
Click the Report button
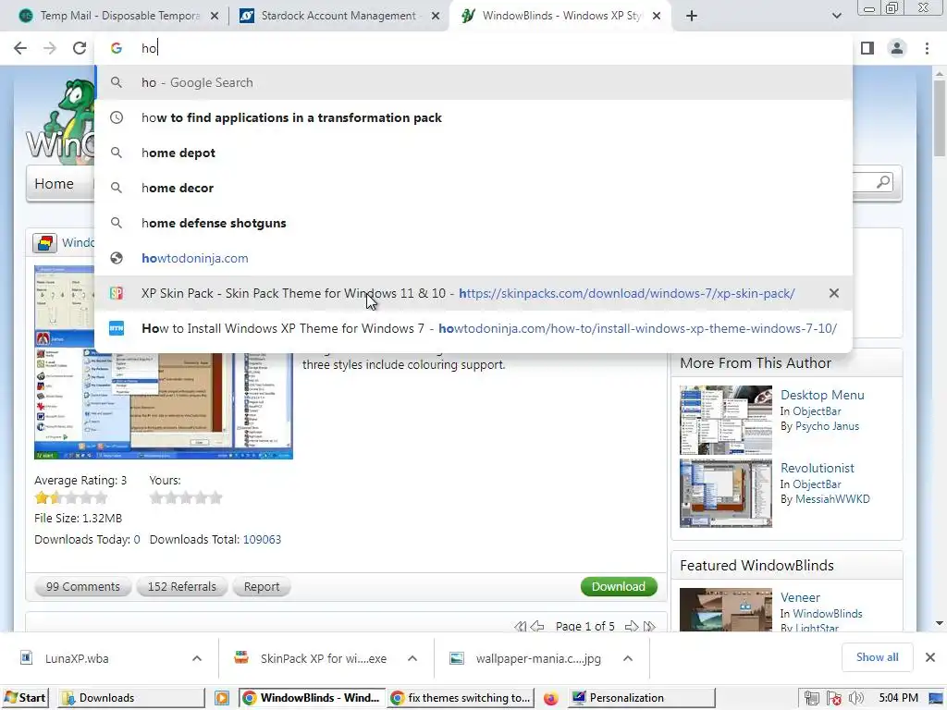pyautogui.click(x=262, y=587)
